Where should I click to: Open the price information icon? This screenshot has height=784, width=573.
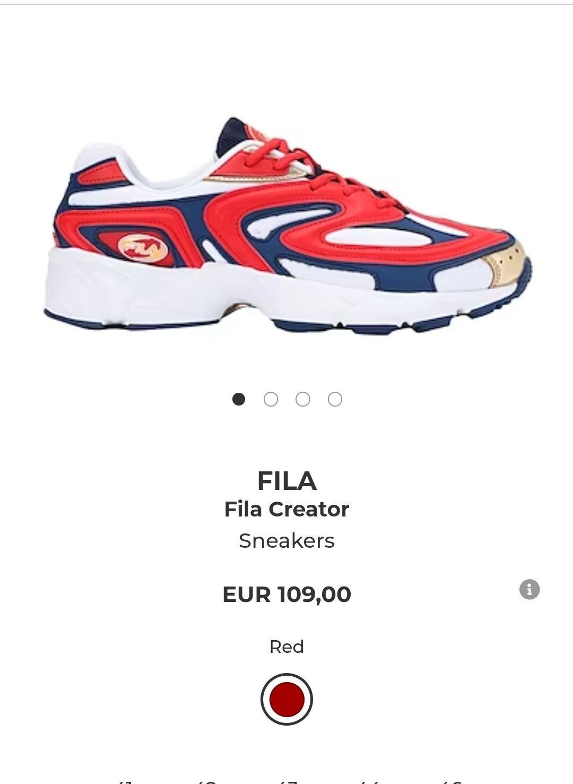(529, 589)
